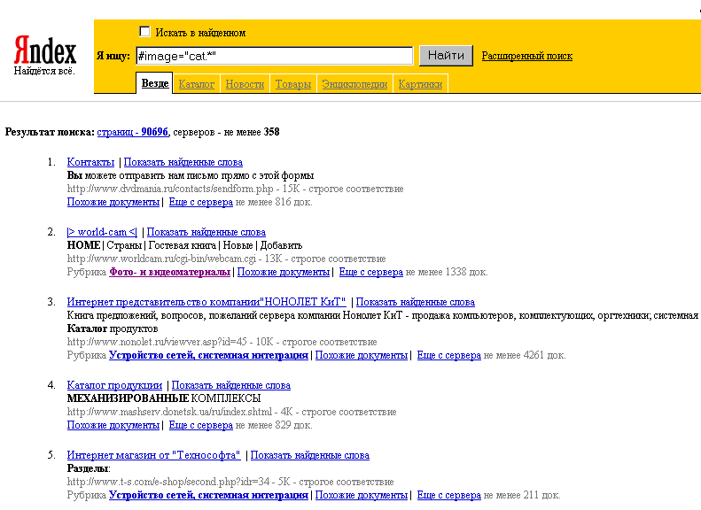
Task: Open Похожие документы for worldcam result
Action: coord(284,272)
